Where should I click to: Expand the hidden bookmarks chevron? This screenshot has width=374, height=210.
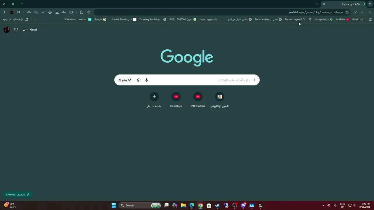(x=36, y=20)
